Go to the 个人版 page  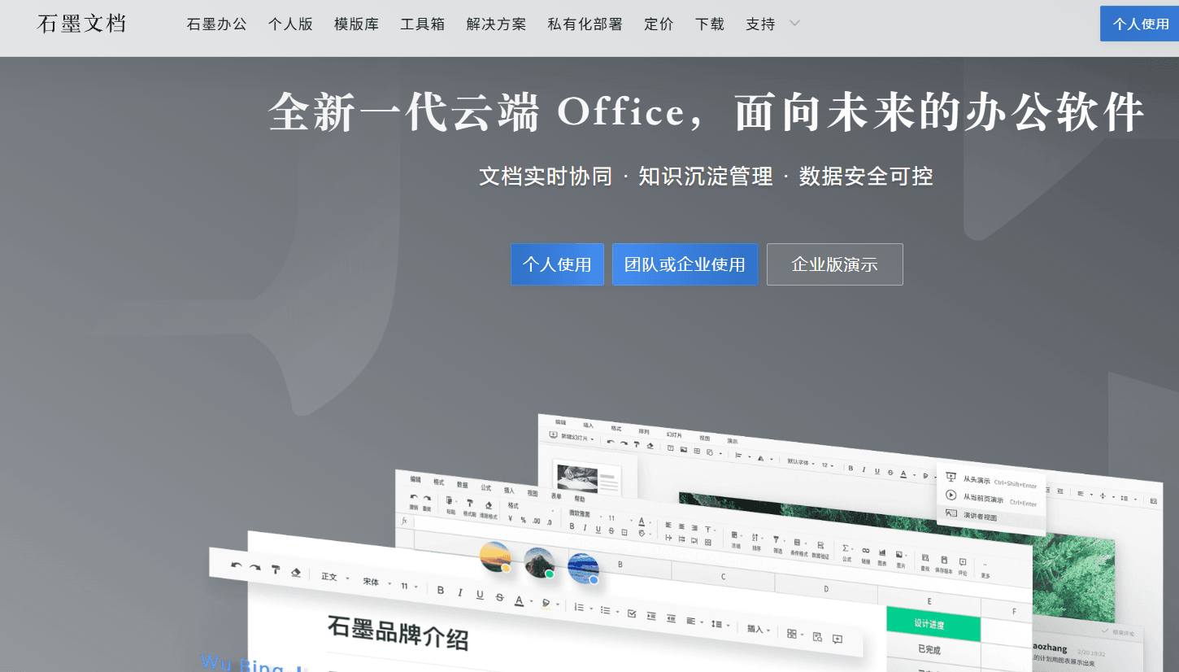(291, 24)
